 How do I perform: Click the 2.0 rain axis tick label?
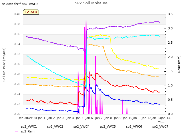pos(170,57)
